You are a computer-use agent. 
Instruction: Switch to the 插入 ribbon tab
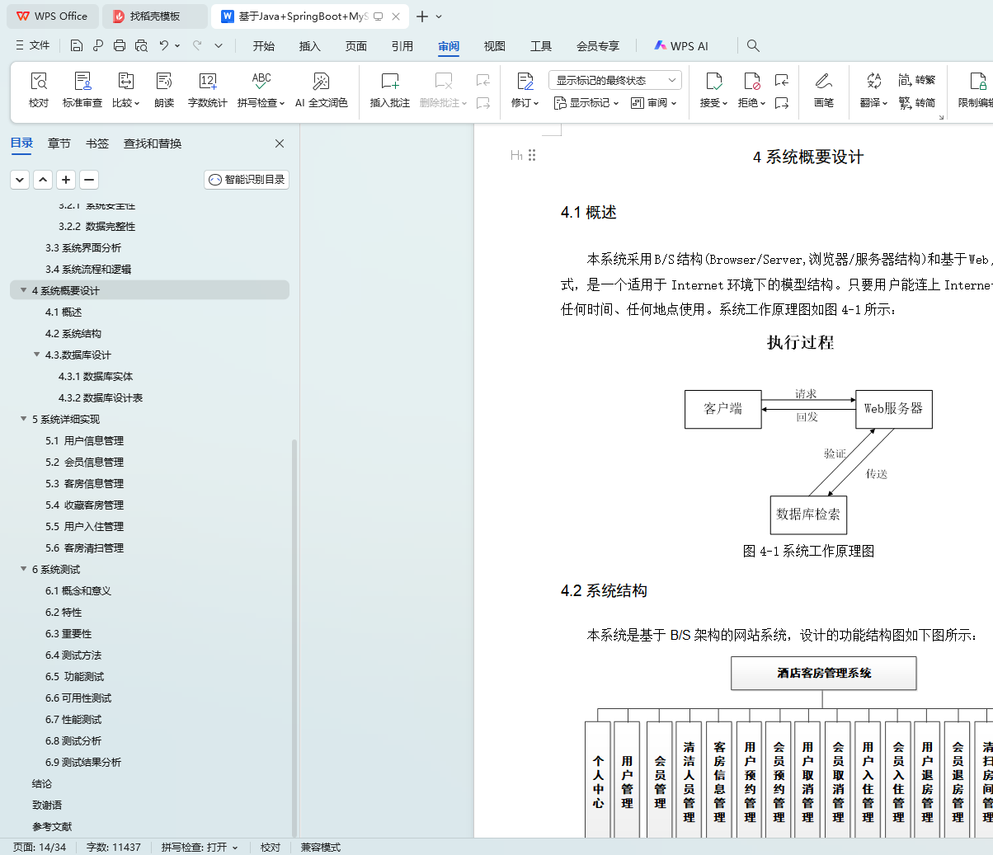310,46
